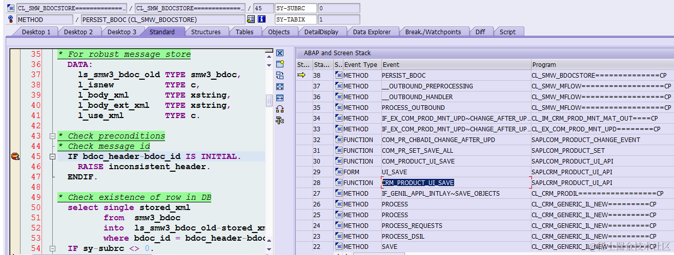Click the METHOD event type field at top
This screenshot has height=255, width=674.
point(45,19)
